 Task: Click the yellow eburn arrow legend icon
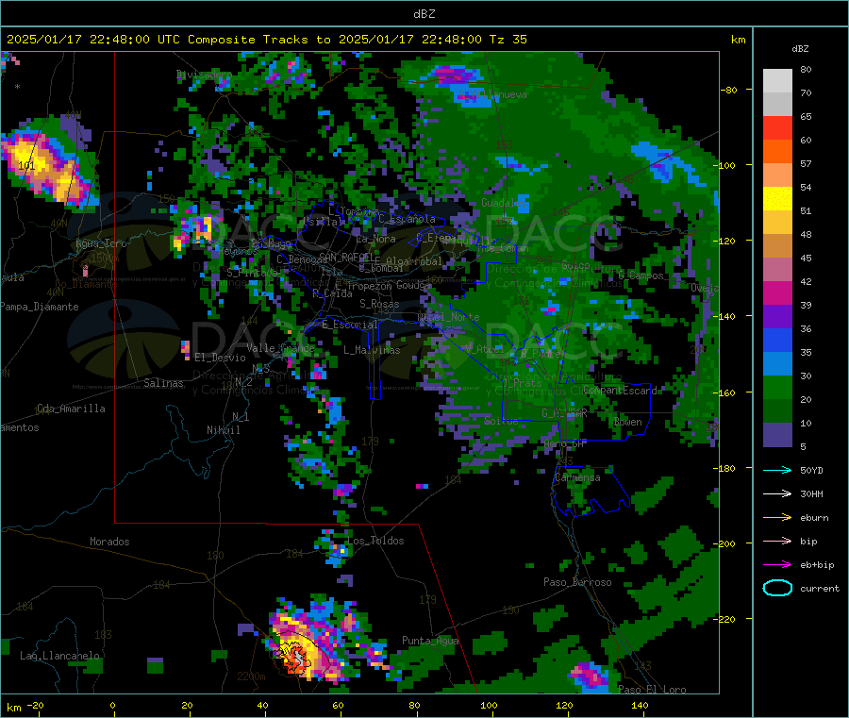pyautogui.click(x=777, y=518)
